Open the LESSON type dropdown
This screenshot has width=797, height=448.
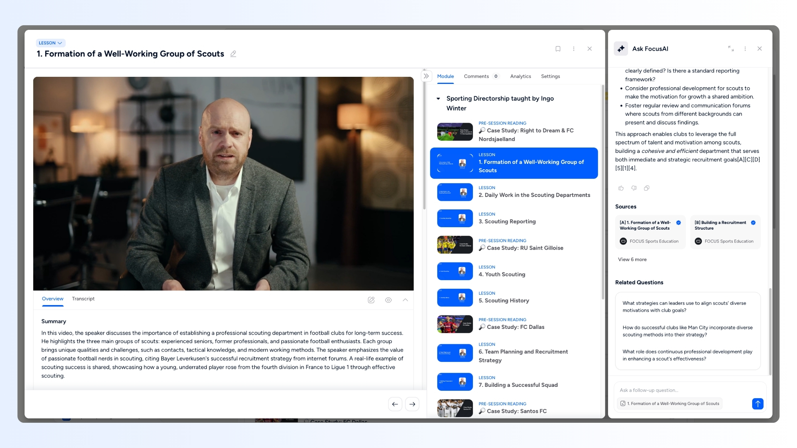51,43
